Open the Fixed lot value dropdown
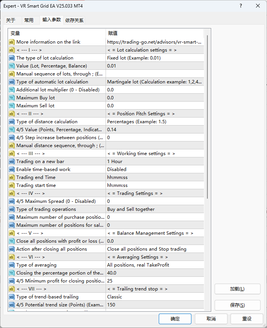 click(x=155, y=58)
